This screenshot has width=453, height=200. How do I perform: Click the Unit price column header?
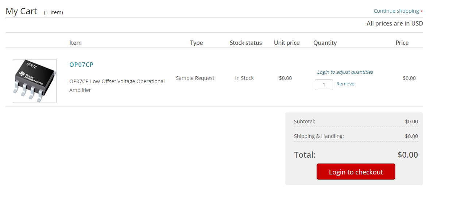coord(287,43)
